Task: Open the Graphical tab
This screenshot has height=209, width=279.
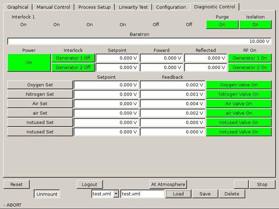Action: coord(18,7)
